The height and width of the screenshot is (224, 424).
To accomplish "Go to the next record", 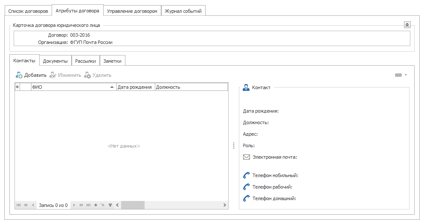I will [74, 205].
